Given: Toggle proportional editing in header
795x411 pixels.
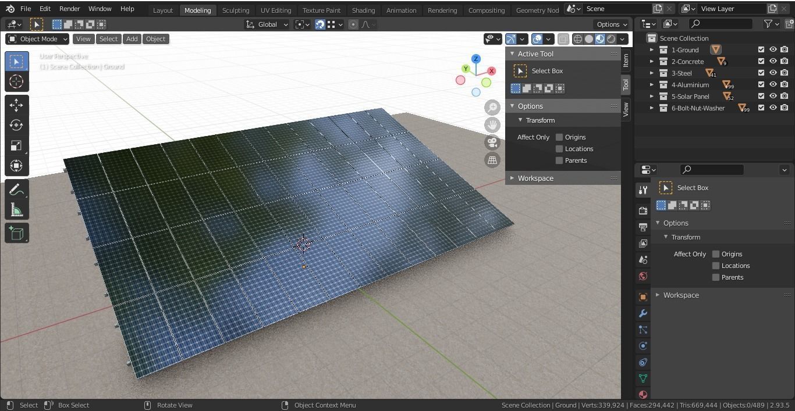Looking at the screenshot, I should pyautogui.click(x=353, y=24).
